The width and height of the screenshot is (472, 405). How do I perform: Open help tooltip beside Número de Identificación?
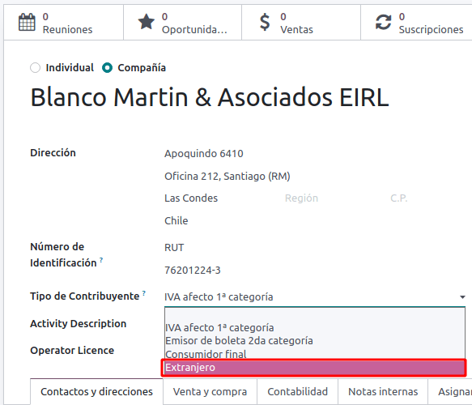click(101, 259)
